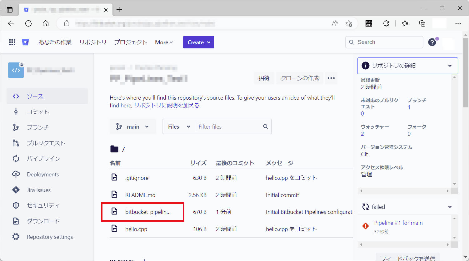
Task: Open the Atlassian app switcher grid icon
Action: 12,42
